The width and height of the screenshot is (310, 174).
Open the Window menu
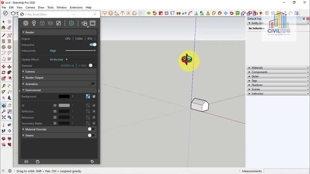[x=62, y=8]
